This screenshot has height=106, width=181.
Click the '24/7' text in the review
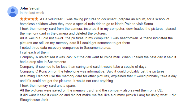(x=69, y=57)
